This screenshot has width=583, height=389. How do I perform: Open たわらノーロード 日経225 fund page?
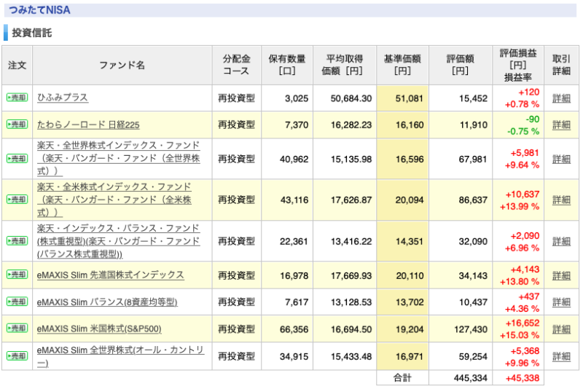[88, 125]
